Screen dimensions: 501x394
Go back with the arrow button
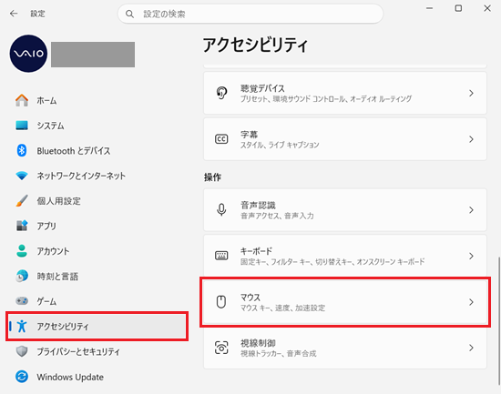click(x=14, y=14)
